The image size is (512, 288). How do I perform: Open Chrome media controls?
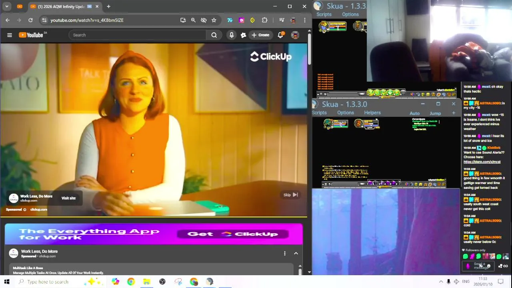pyautogui.click(x=282, y=20)
